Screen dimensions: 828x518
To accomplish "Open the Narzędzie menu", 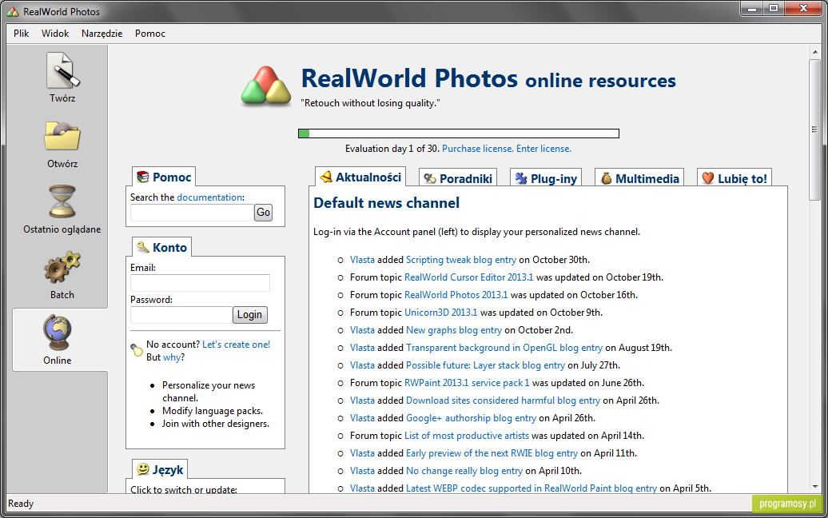I will coord(102,34).
